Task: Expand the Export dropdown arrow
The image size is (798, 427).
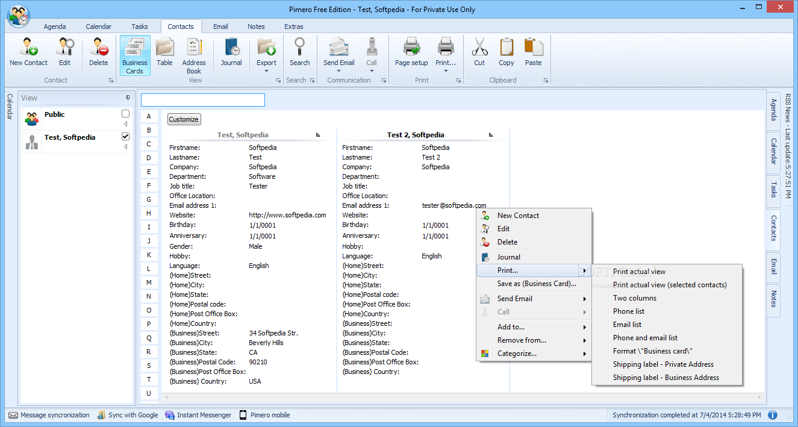Action: point(266,71)
